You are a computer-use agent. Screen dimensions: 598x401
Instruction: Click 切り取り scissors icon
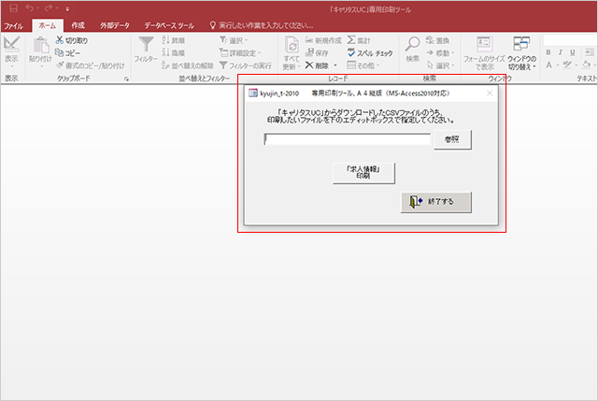pos(60,40)
